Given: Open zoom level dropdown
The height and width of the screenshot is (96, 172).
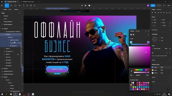Looking at the screenshot, I should point(169,6).
